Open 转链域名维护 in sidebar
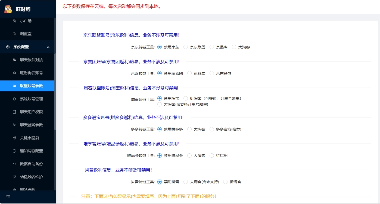This screenshot has width=380, height=204. pyautogui.click(x=31, y=177)
